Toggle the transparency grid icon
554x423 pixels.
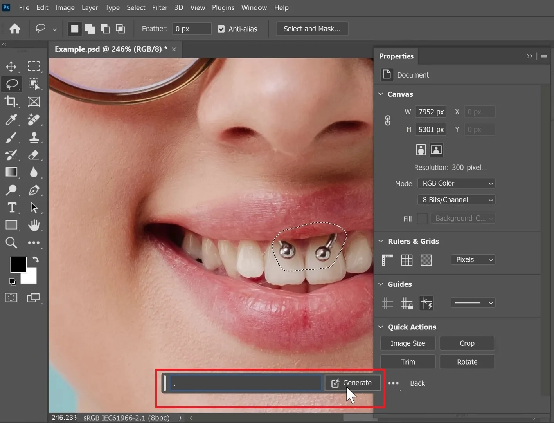426,260
